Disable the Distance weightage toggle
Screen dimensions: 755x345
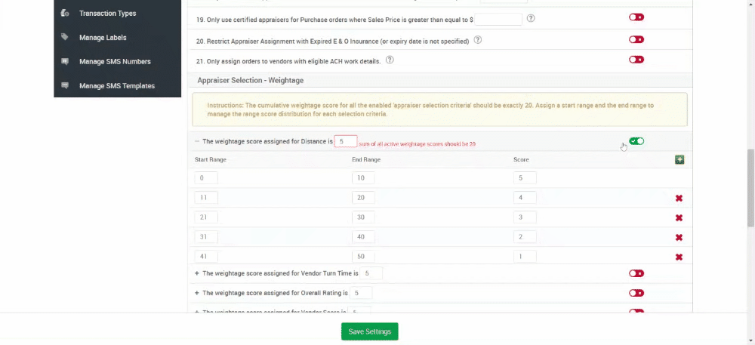pyautogui.click(x=636, y=141)
